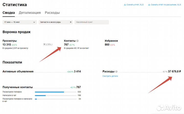Download report via Скачать отчёт, XLS

[135, 5]
